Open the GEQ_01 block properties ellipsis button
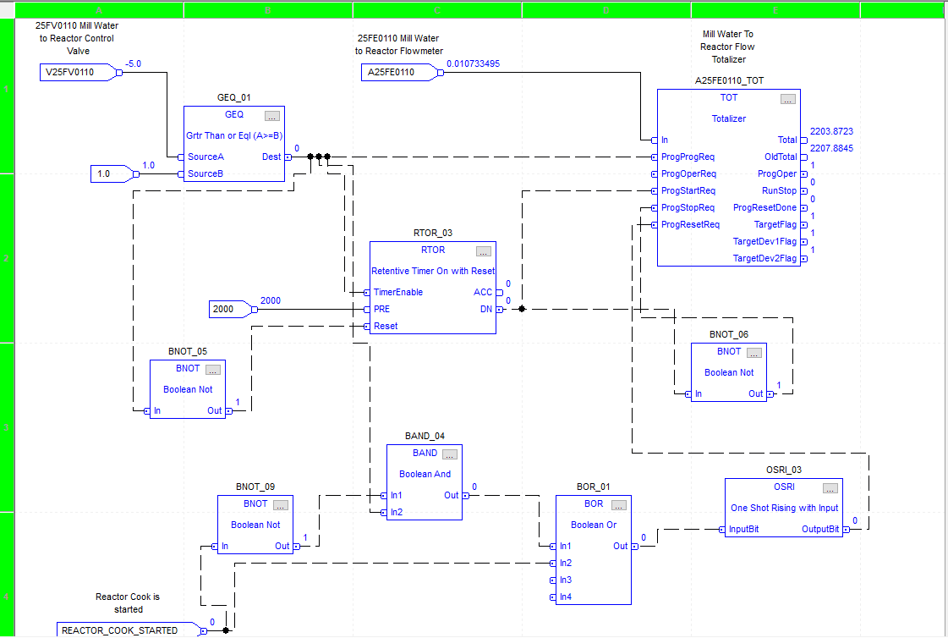This screenshot has width=948, height=638. (x=272, y=116)
